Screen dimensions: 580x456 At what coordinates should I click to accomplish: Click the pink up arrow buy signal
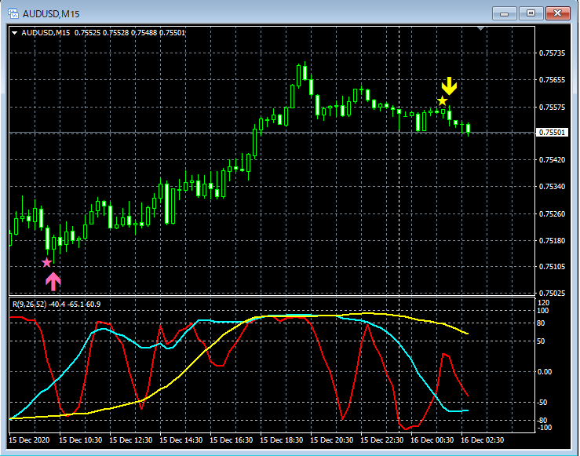click(x=53, y=281)
